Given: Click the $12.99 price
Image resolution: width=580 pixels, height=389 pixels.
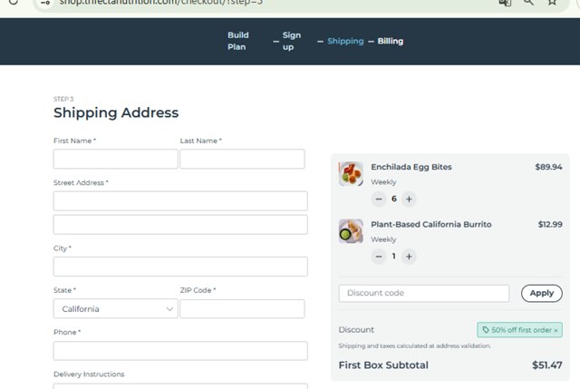Looking at the screenshot, I should (550, 224).
